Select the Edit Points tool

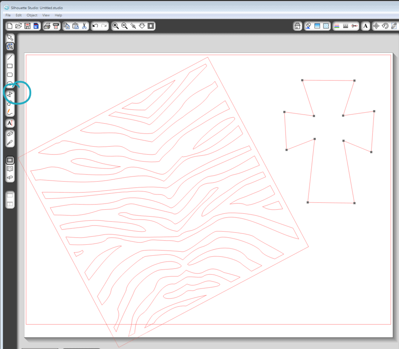(10, 46)
